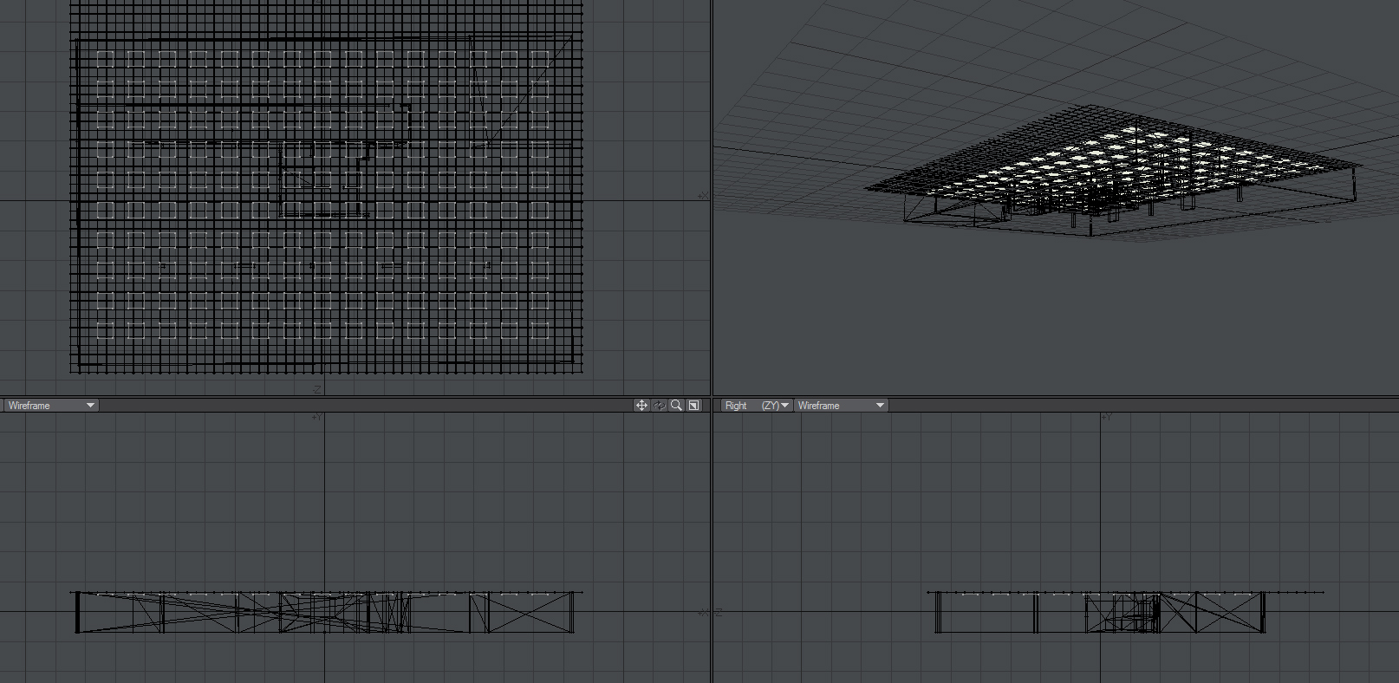Click the +Y axis label in bottom-left viewport
This screenshot has height=683, width=1399.
[316, 418]
